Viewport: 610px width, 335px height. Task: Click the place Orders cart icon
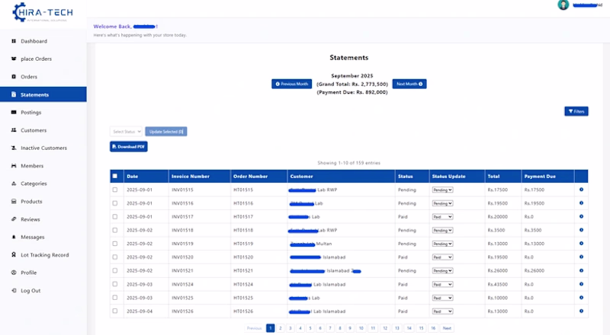13,59
